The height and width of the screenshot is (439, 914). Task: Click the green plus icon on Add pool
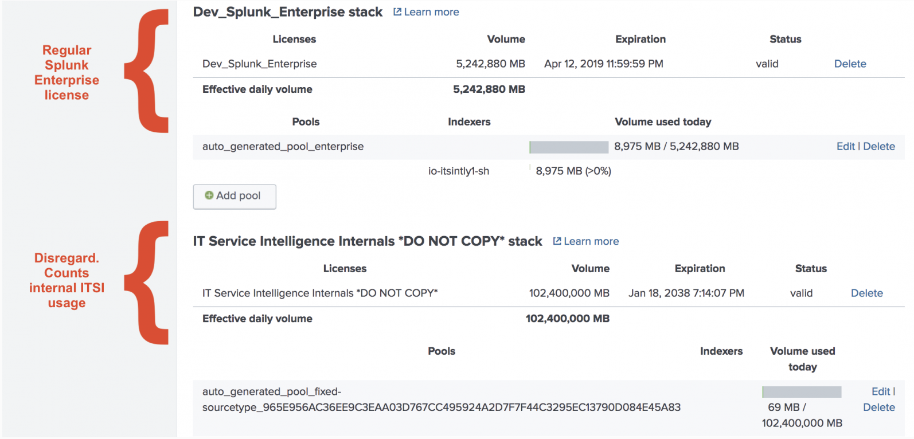pos(209,195)
